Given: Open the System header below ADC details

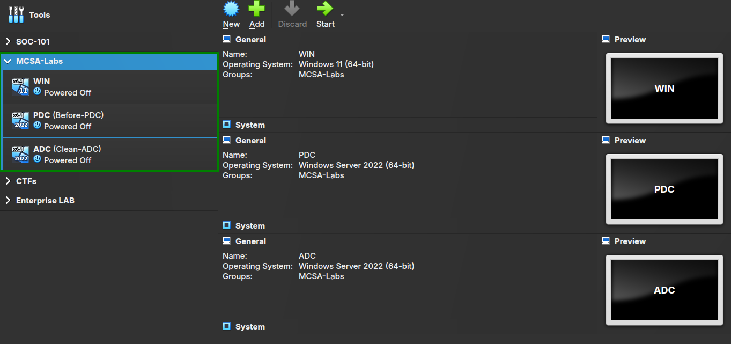Looking at the screenshot, I should coord(250,327).
